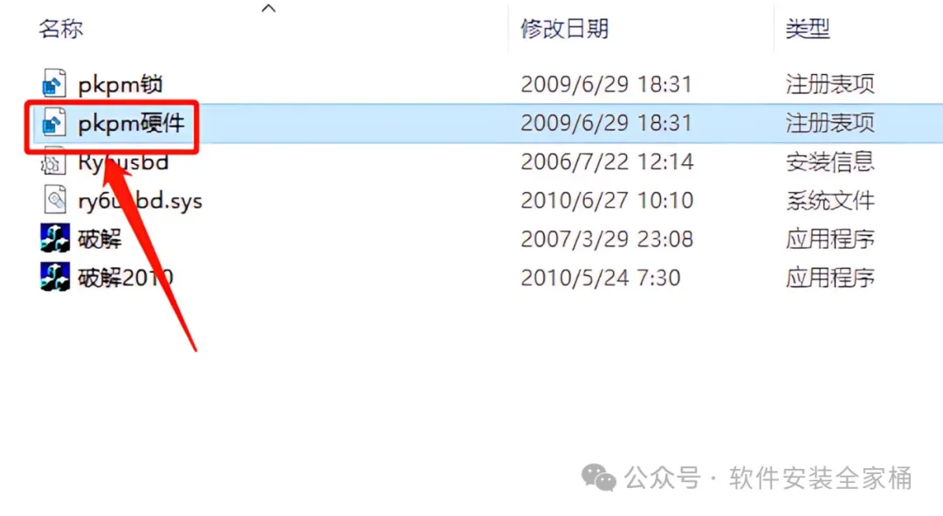This screenshot has height=516, width=943.
Task: Sort files by 修改日期 column header
Action: pyautogui.click(x=565, y=28)
